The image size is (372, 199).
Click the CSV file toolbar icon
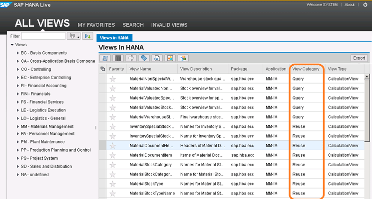(x=157, y=58)
